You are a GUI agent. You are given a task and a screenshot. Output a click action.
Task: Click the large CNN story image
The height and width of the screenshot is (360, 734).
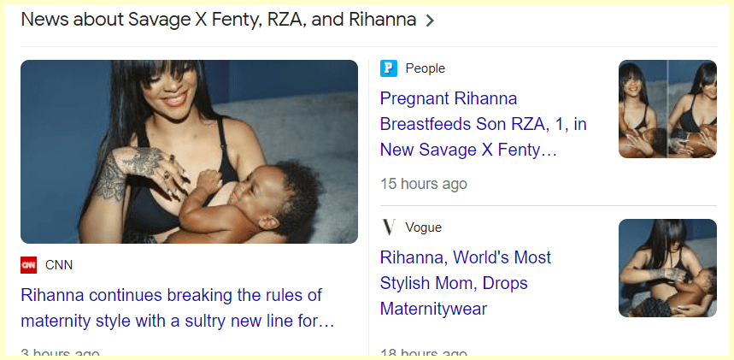pyautogui.click(x=189, y=151)
